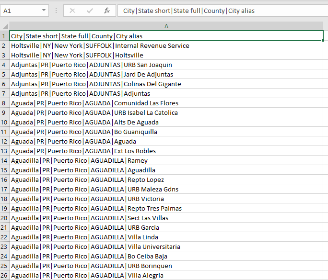This screenshot has width=328, height=280.
Task: Click the Cancel (X) formula bar icon
Action: click(x=72, y=11)
